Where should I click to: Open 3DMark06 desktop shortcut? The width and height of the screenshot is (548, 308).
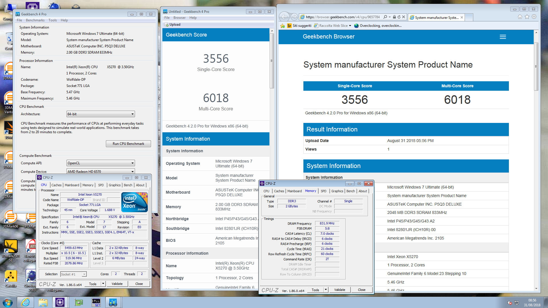(11, 220)
